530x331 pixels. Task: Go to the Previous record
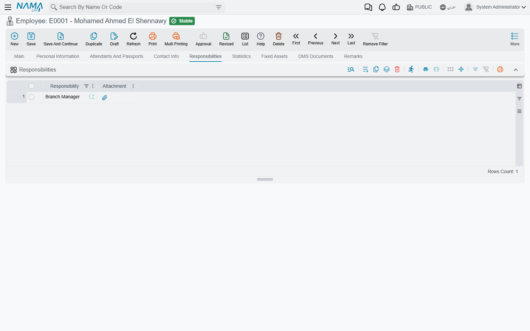click(316, 39)
